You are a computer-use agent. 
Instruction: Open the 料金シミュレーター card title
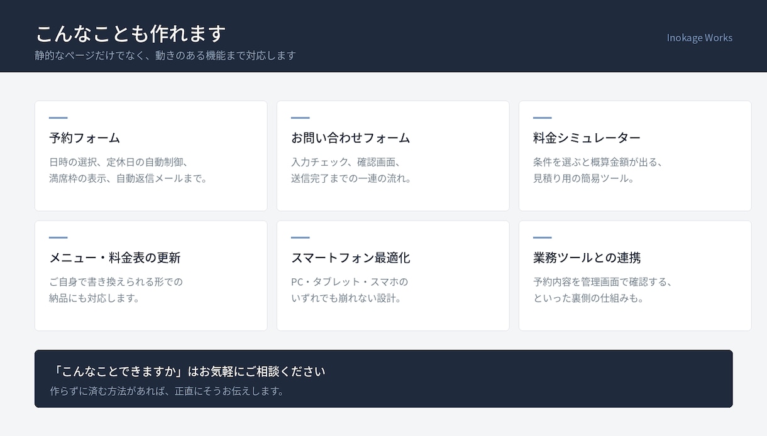click(587, 138)
